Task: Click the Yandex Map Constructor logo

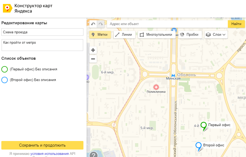Action: tap(7, 9)
